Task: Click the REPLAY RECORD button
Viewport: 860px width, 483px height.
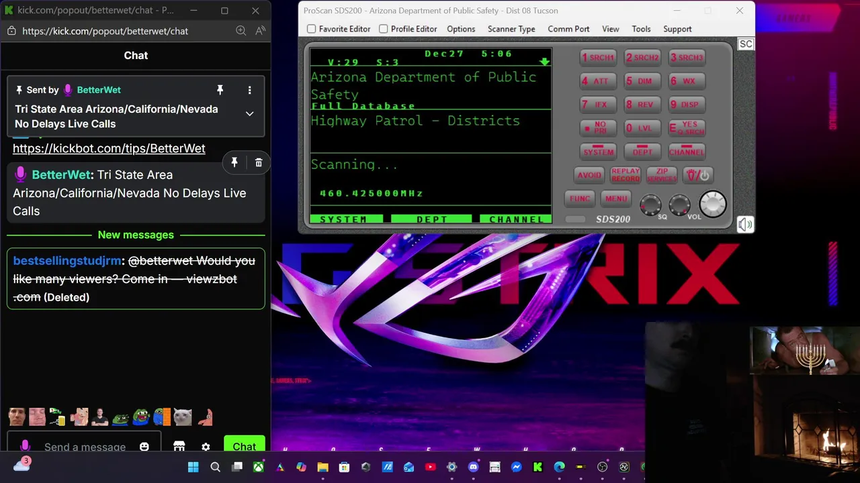Action: [x=626, y=175]
